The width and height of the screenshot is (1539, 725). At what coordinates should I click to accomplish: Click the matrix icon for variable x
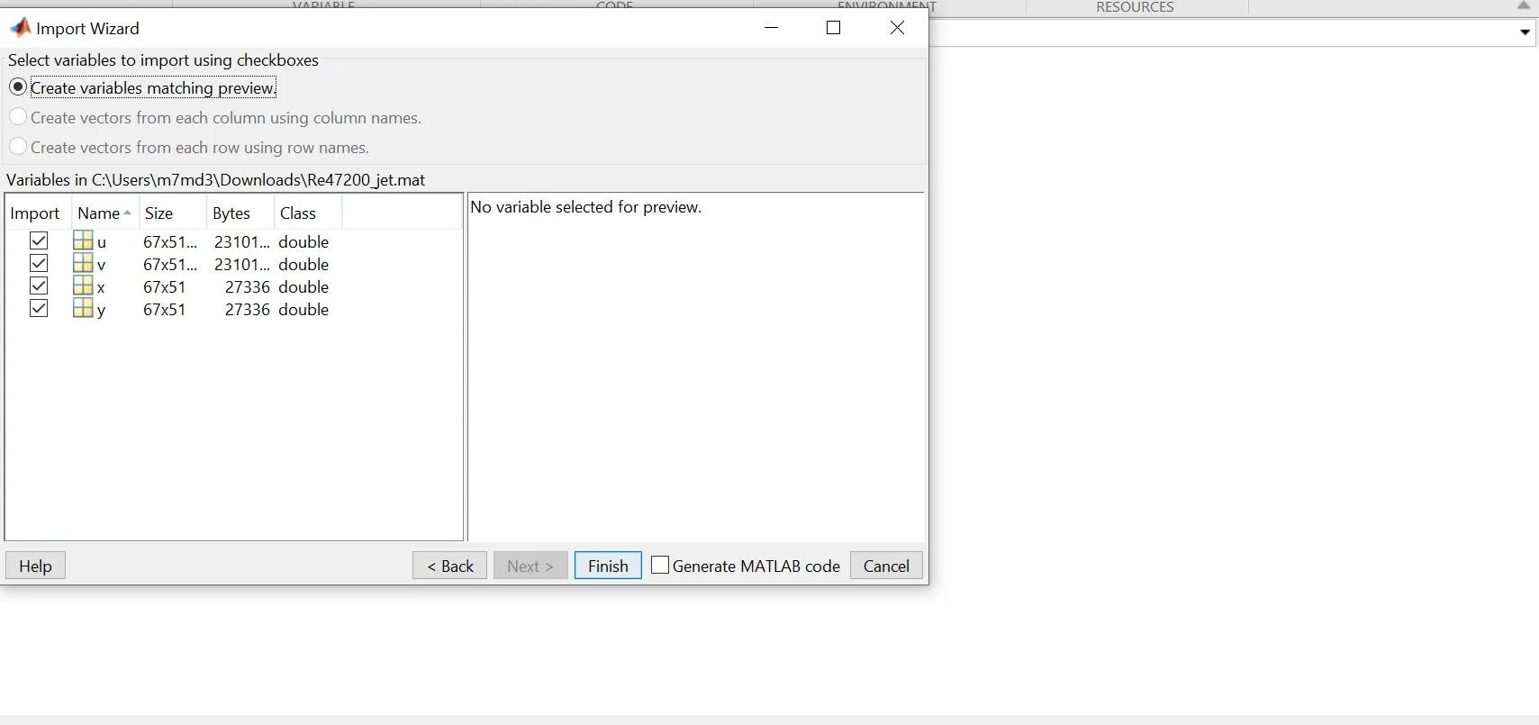83,285
